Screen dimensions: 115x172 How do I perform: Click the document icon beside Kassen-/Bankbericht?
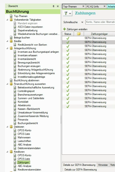(15, 109)
